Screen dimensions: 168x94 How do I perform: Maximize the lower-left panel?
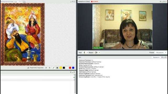(x=74, y=72)
